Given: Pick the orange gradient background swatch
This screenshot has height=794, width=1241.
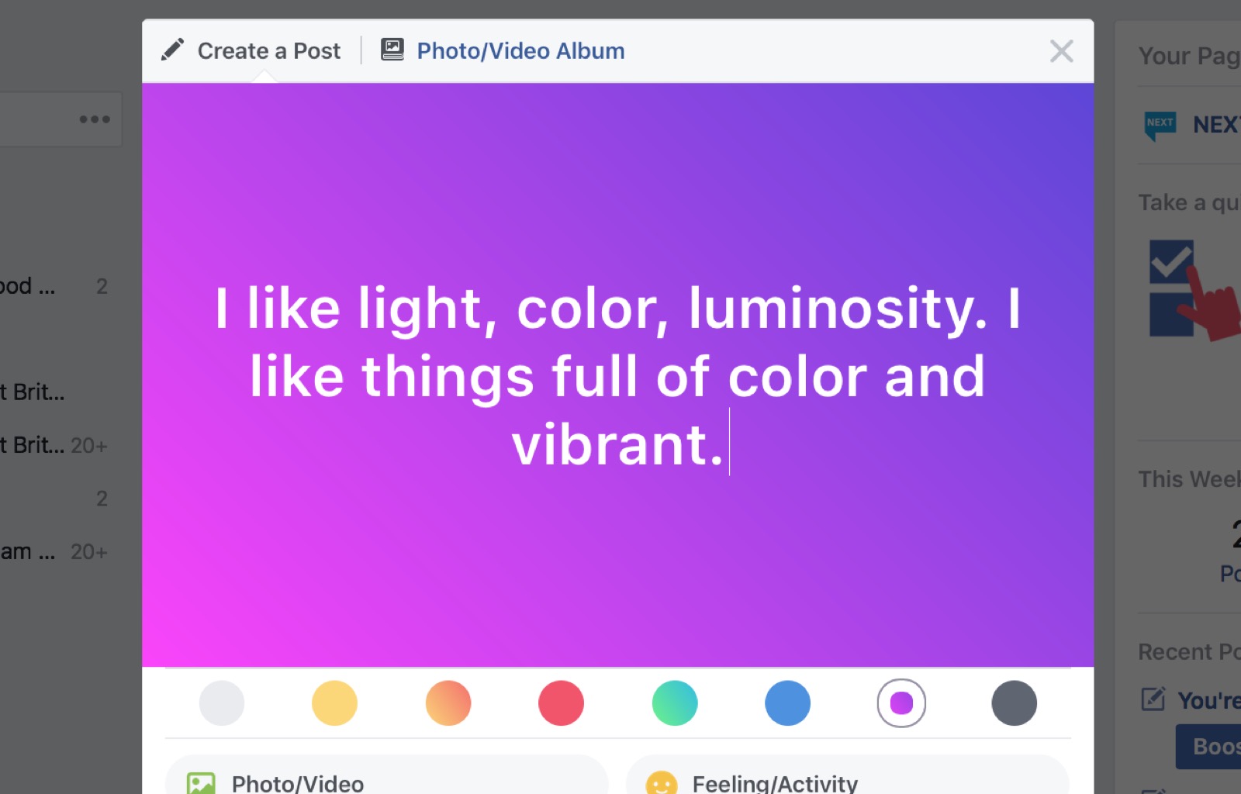Looking at the screenshot, I should (448, 703).
